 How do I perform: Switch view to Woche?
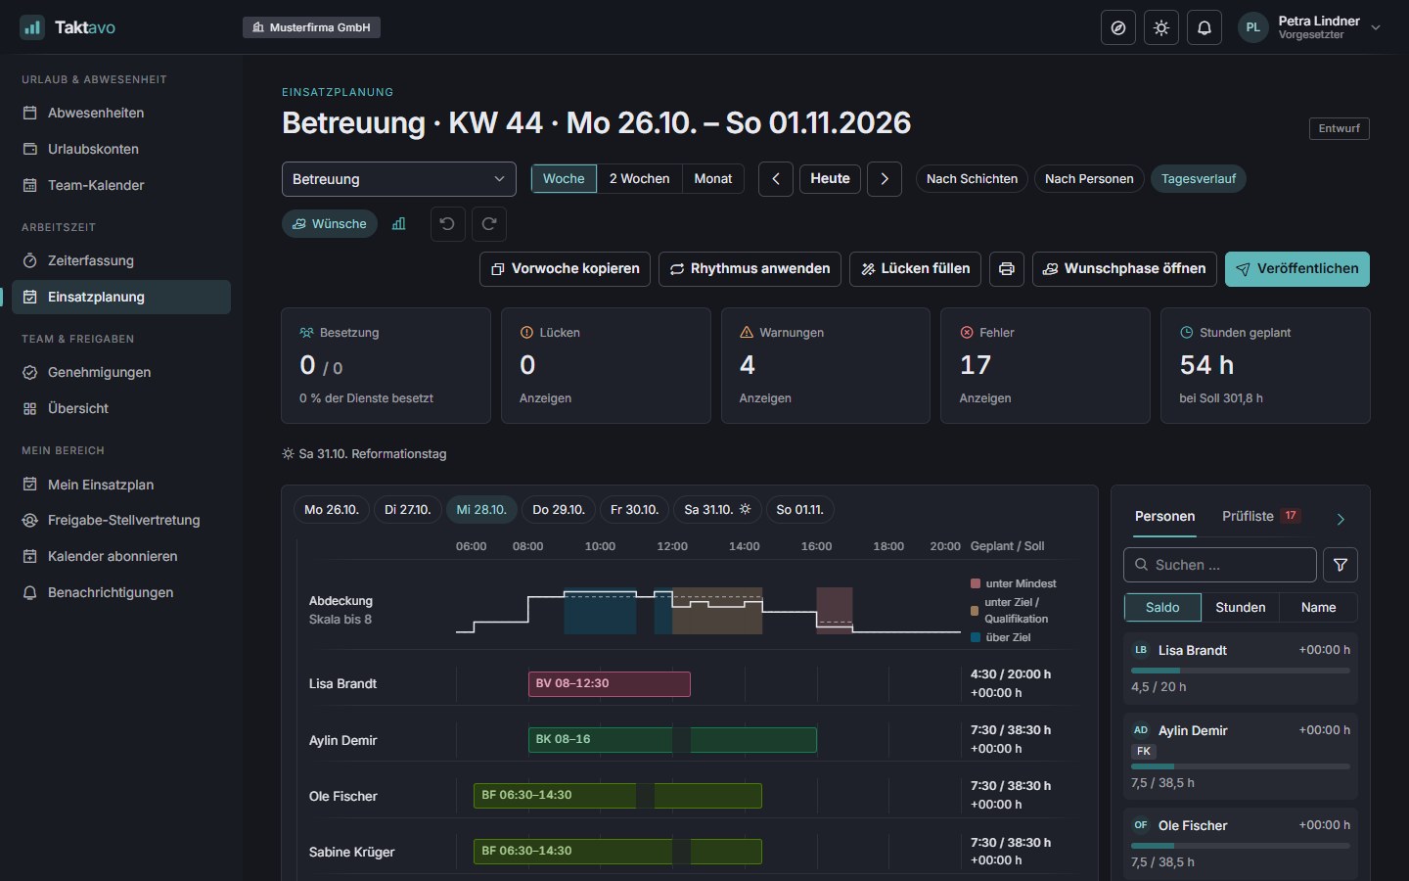pyautogui.click(x=564, y=179)
